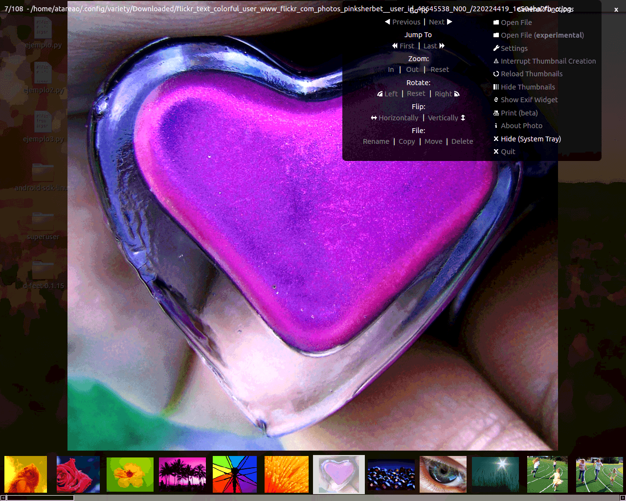Select the android-sdk-linux desktop folder
Image resolution: width=626 pixels, height=501 pixels.
(42, 177)
